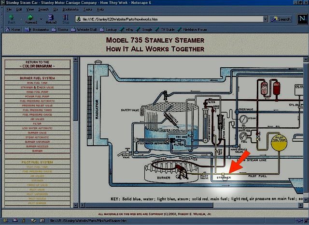Image resolution: width=309 pixels, height=225 pixels.
Task: Click the Netscape N logo icon
Action: 302,19
